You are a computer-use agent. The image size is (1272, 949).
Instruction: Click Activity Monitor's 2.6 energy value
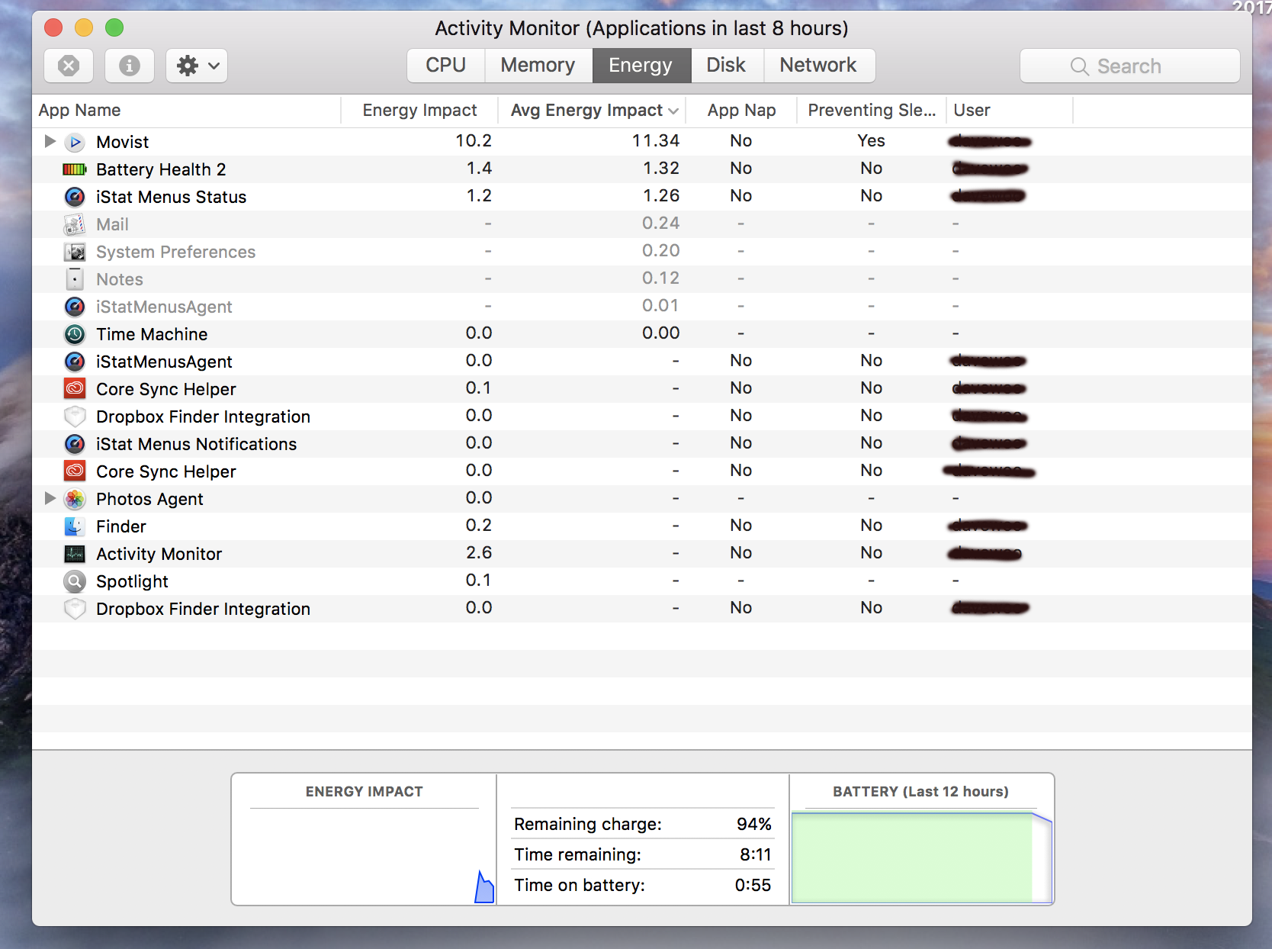point(479,553)
